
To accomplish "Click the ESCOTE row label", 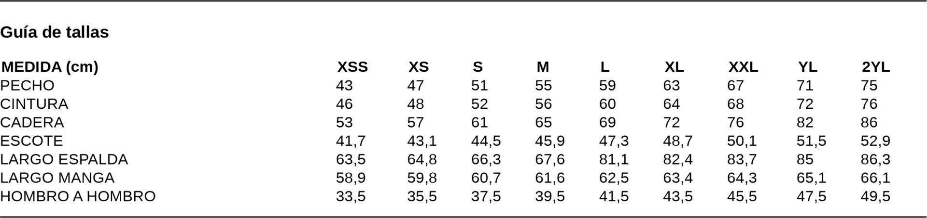I will point(31,141).
